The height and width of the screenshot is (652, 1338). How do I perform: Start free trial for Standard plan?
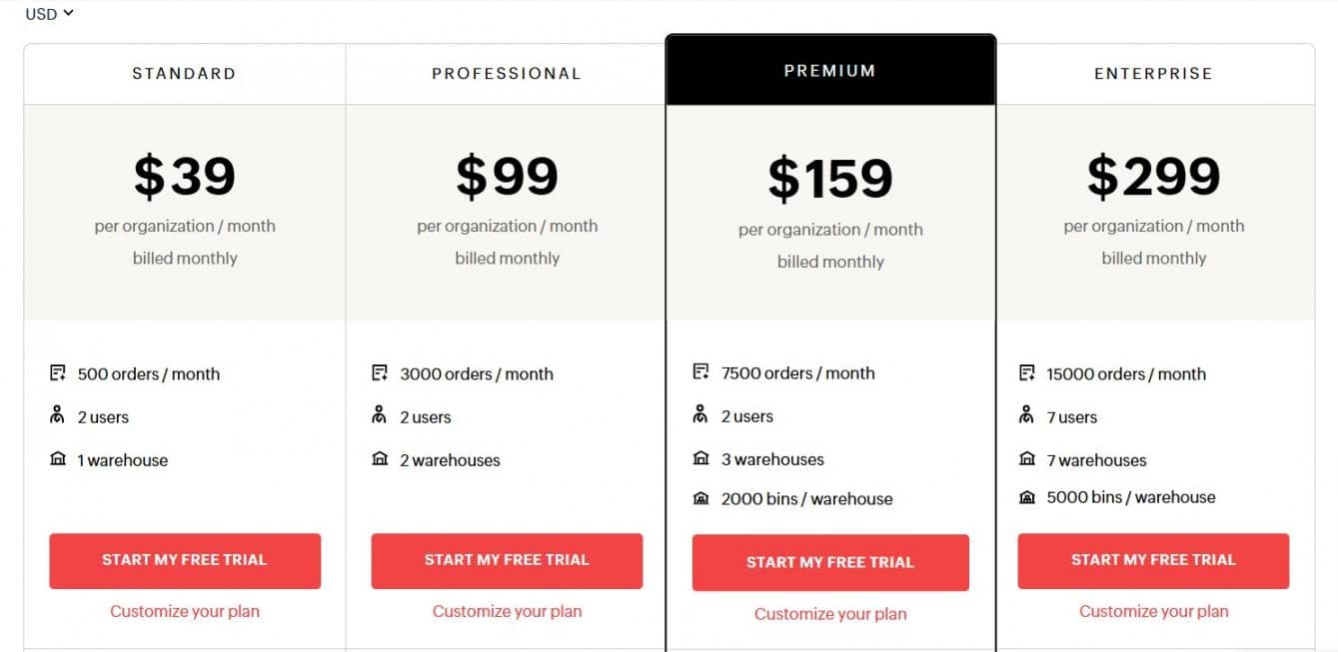click(185, 560)
